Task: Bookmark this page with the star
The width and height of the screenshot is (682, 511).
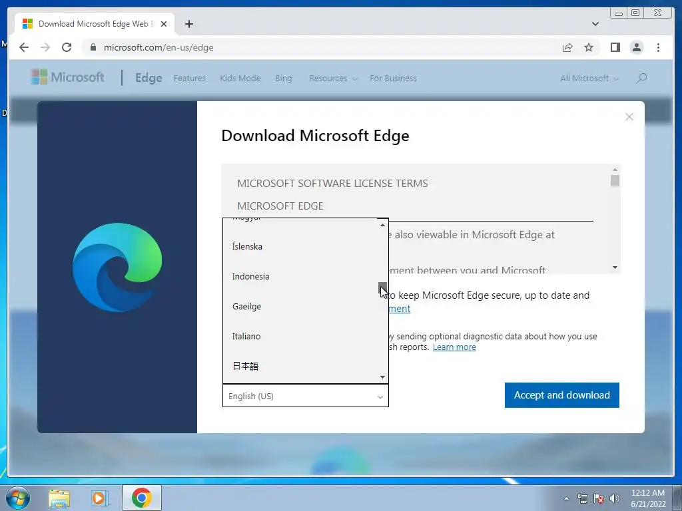Action: tap(589, 47)
